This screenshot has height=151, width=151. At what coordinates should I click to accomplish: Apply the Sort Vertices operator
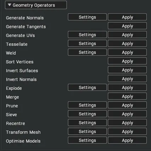click(x=127, y=61)
